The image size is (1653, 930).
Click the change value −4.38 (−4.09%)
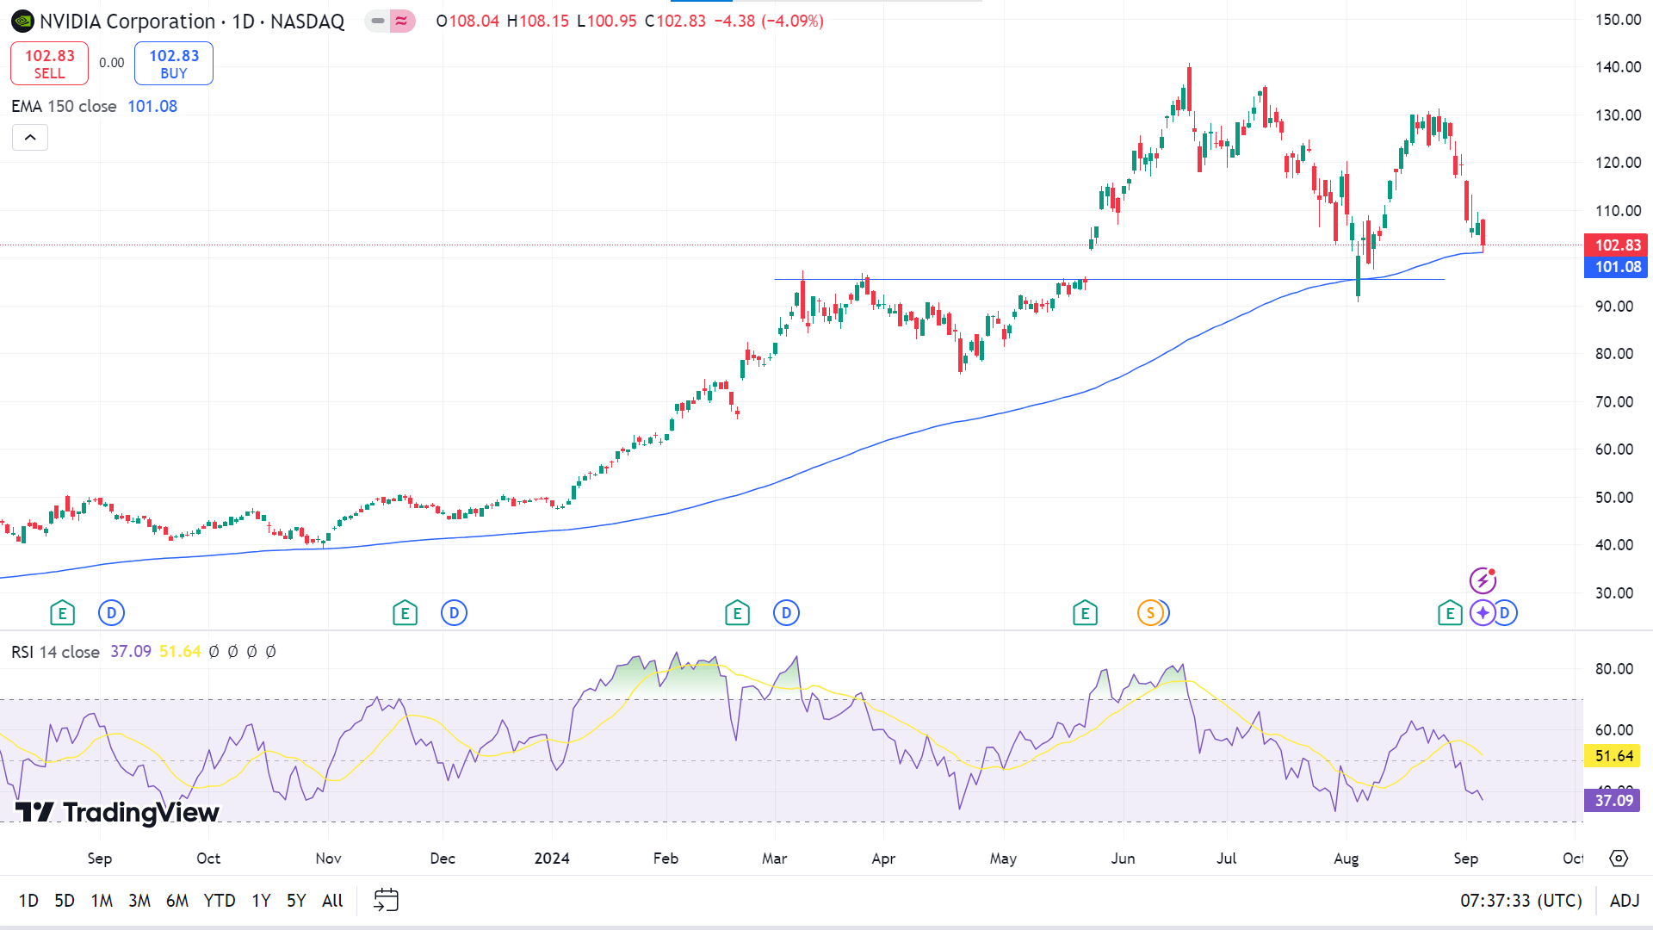tap(769, 21)
